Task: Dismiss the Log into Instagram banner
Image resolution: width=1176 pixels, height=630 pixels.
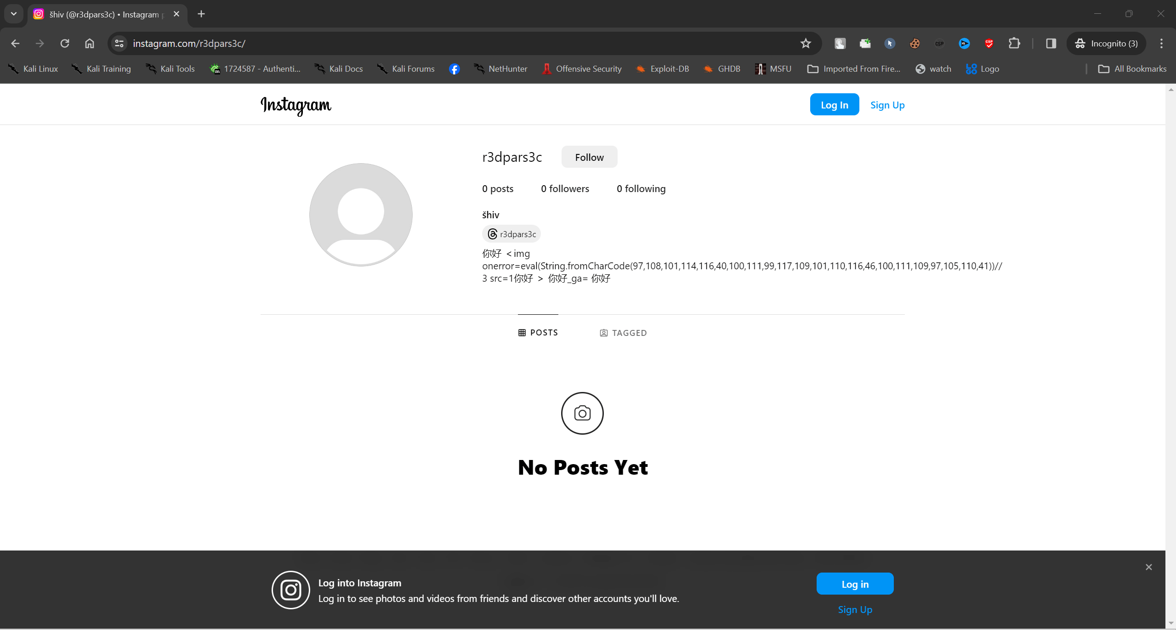Action: click(1148, 567)
